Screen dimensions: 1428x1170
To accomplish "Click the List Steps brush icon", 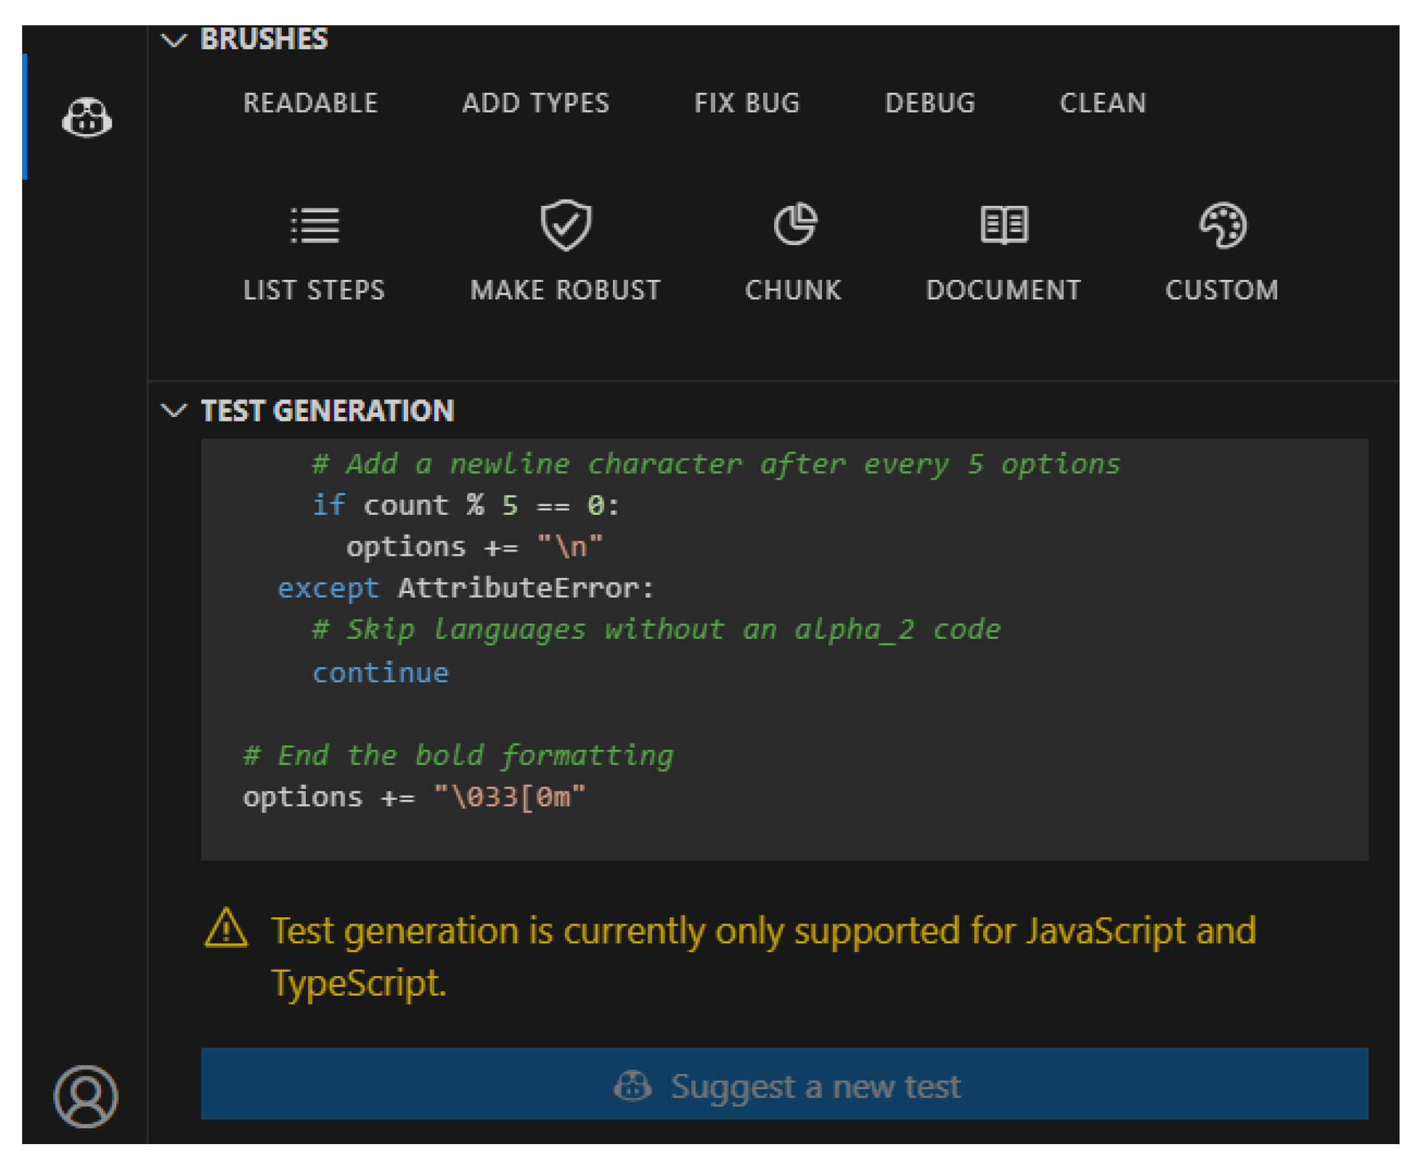I will coord(314,225).
